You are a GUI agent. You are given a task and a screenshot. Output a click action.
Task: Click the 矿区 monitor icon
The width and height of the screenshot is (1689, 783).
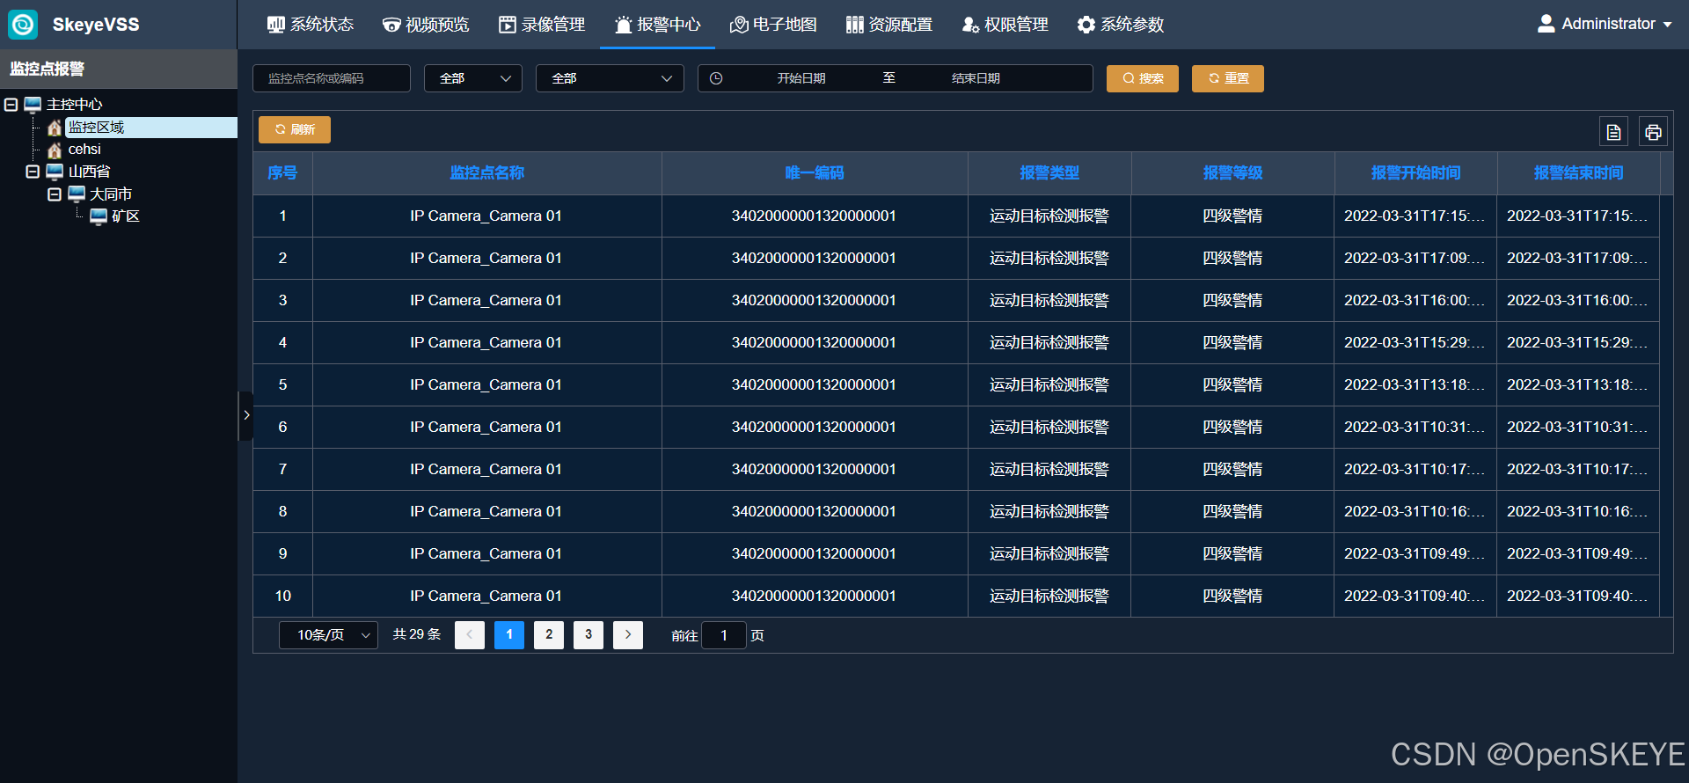[x=99, y=216]
